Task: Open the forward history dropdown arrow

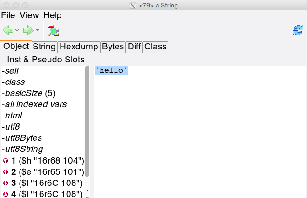Action: coord(38,30)
